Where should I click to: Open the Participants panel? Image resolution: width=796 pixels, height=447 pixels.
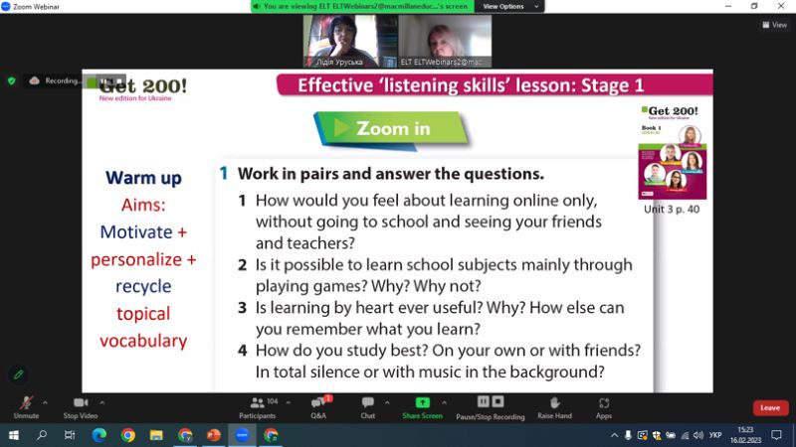(258, 407)
